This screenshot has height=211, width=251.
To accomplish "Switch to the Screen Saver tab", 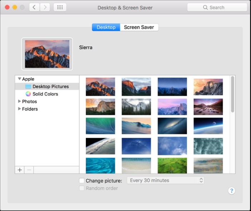I will (139, 27).
